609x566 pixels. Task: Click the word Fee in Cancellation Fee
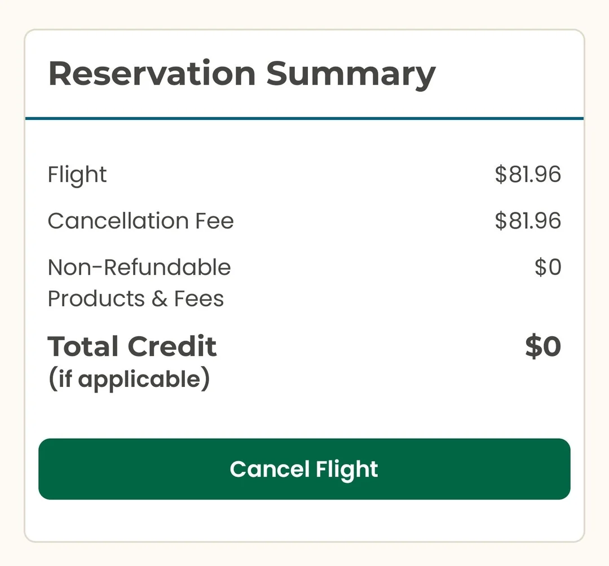point(215,221)
